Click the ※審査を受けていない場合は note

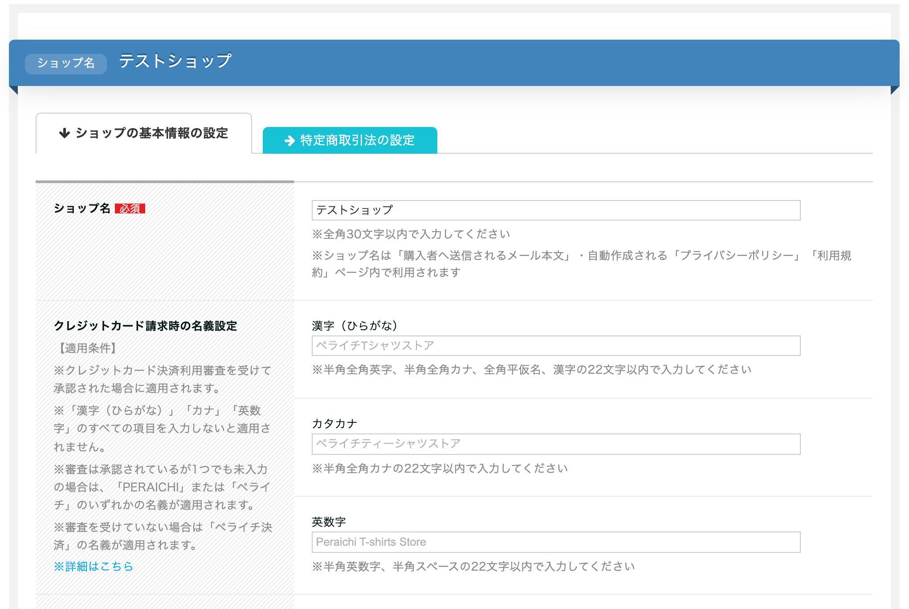click(x=163, y=536)
